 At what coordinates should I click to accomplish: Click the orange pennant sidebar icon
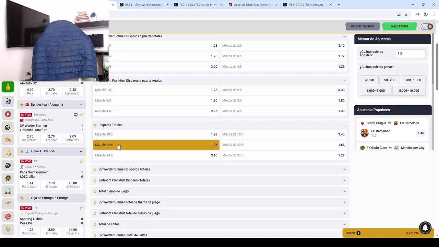pos(8,140)
